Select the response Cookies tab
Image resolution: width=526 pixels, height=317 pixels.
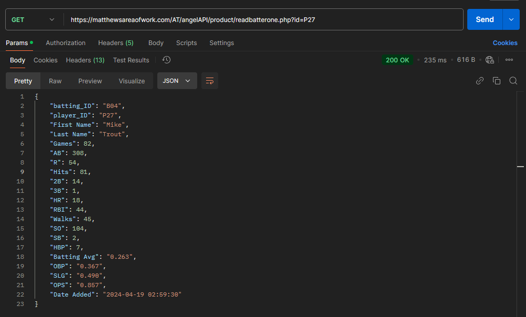(45, 60)
